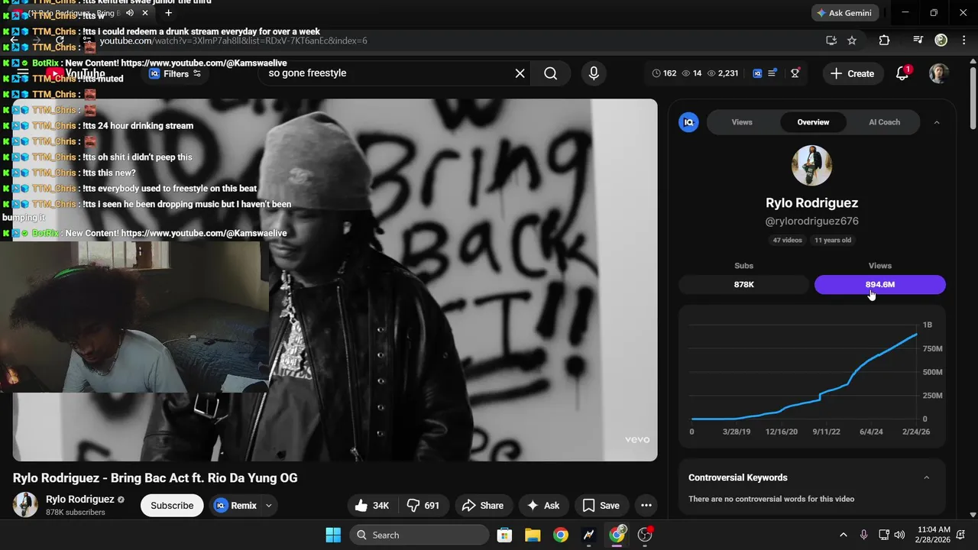The width and height of the screenshot is (978, 550).
Task: Save the video to a playlist
Action: 601,505
